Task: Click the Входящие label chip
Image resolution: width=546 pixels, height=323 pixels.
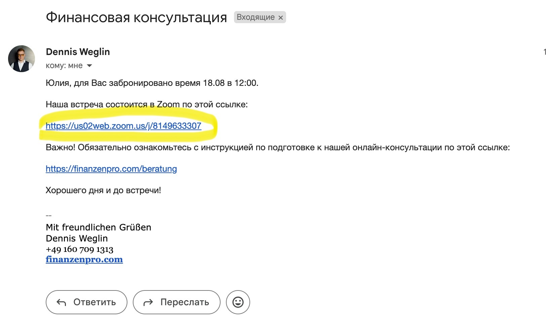Action: click(256, 17)
